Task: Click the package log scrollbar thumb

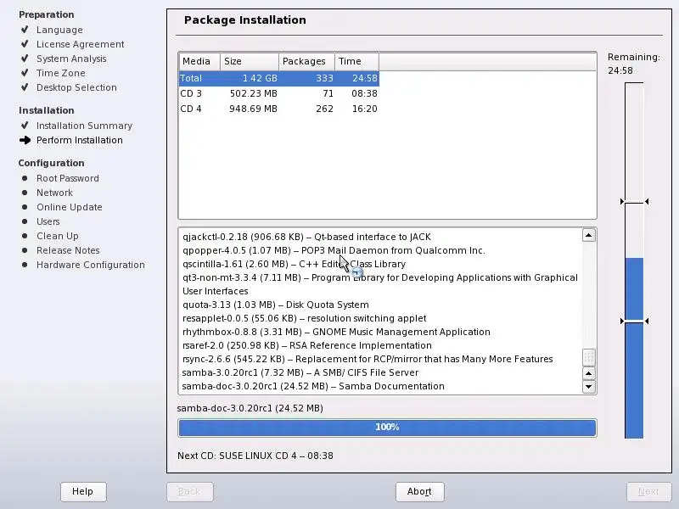Action: coord(588,357)
